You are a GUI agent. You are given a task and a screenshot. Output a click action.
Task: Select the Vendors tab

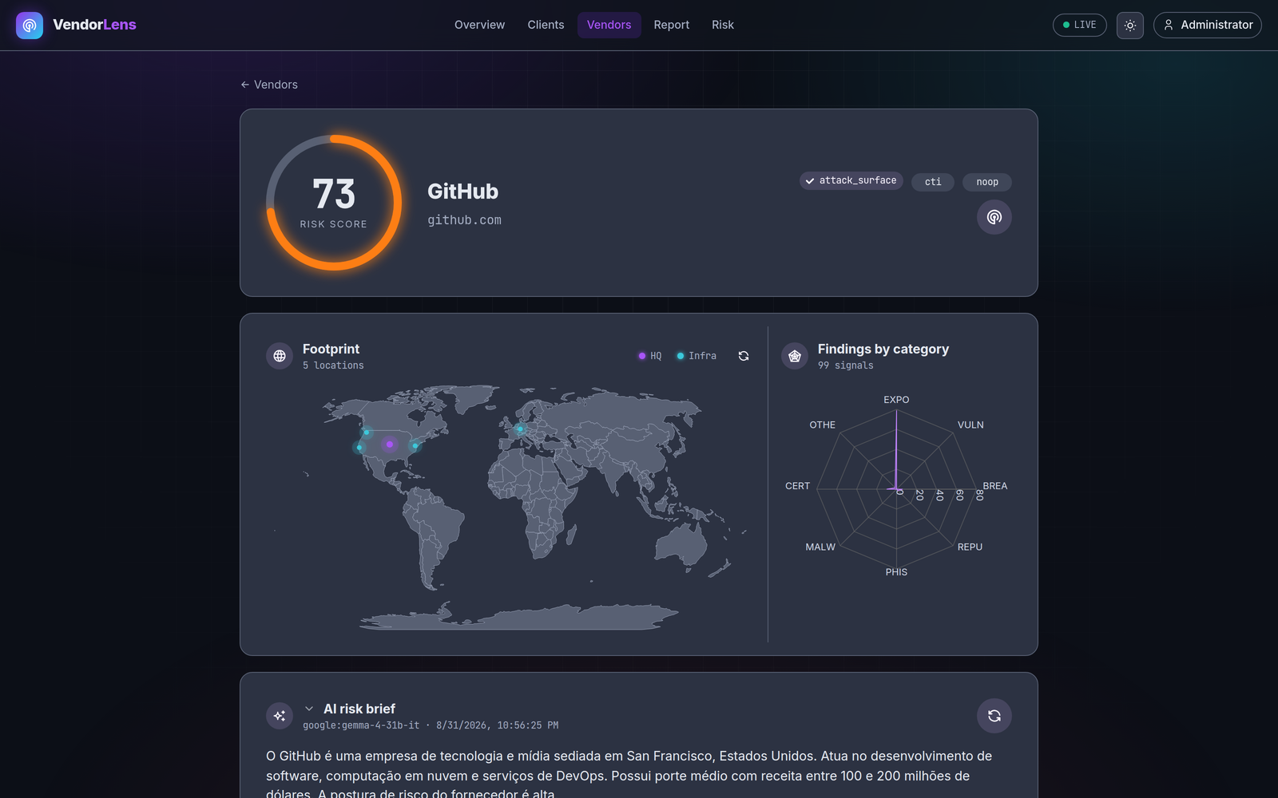609,25
